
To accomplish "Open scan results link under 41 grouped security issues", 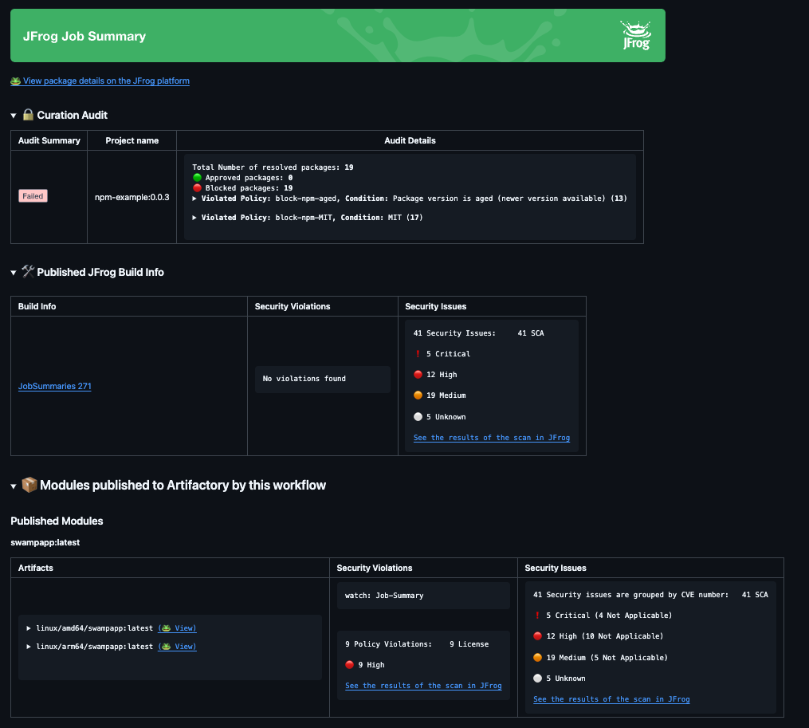I will pos(611,699).
